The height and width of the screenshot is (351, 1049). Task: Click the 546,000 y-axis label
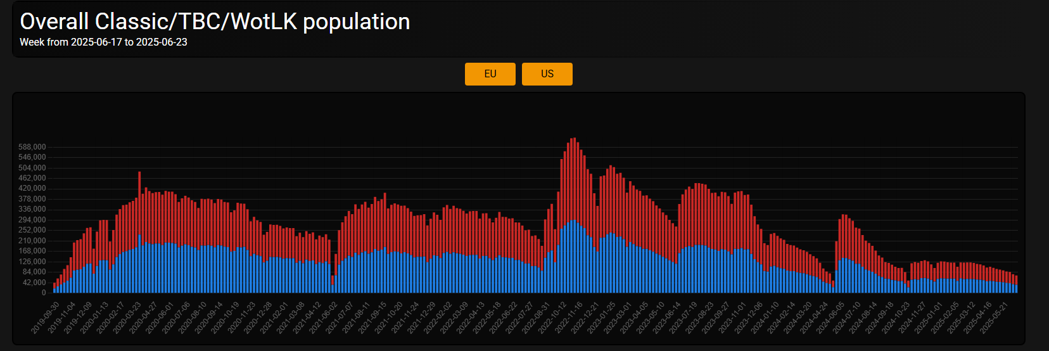32,157
